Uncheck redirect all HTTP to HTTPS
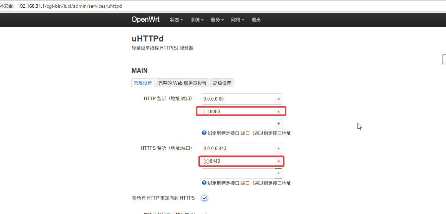Image resolution: width=446 pixels, height=214 pixels. (x=204, y=198)
